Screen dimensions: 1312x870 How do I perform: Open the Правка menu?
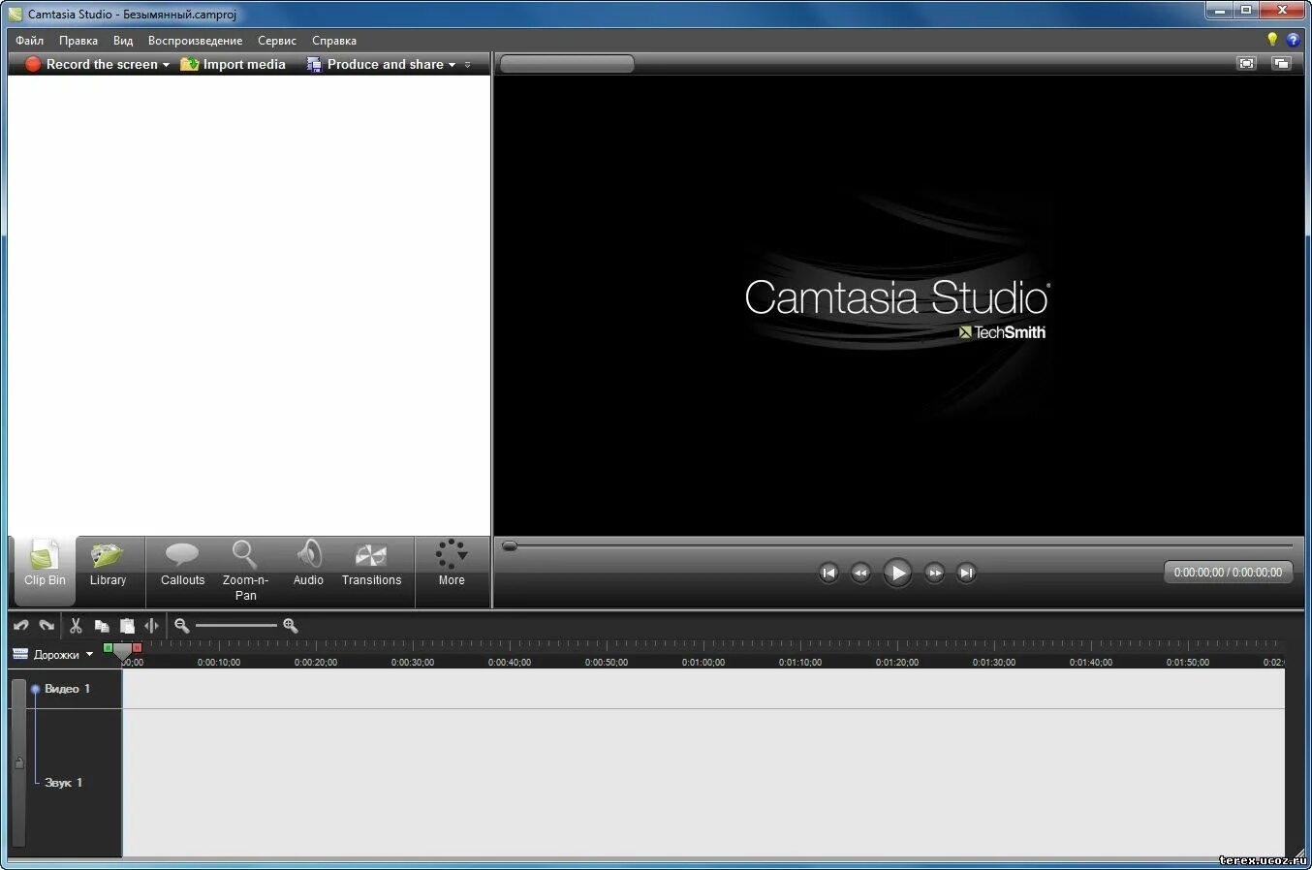(x=78, y=41)
